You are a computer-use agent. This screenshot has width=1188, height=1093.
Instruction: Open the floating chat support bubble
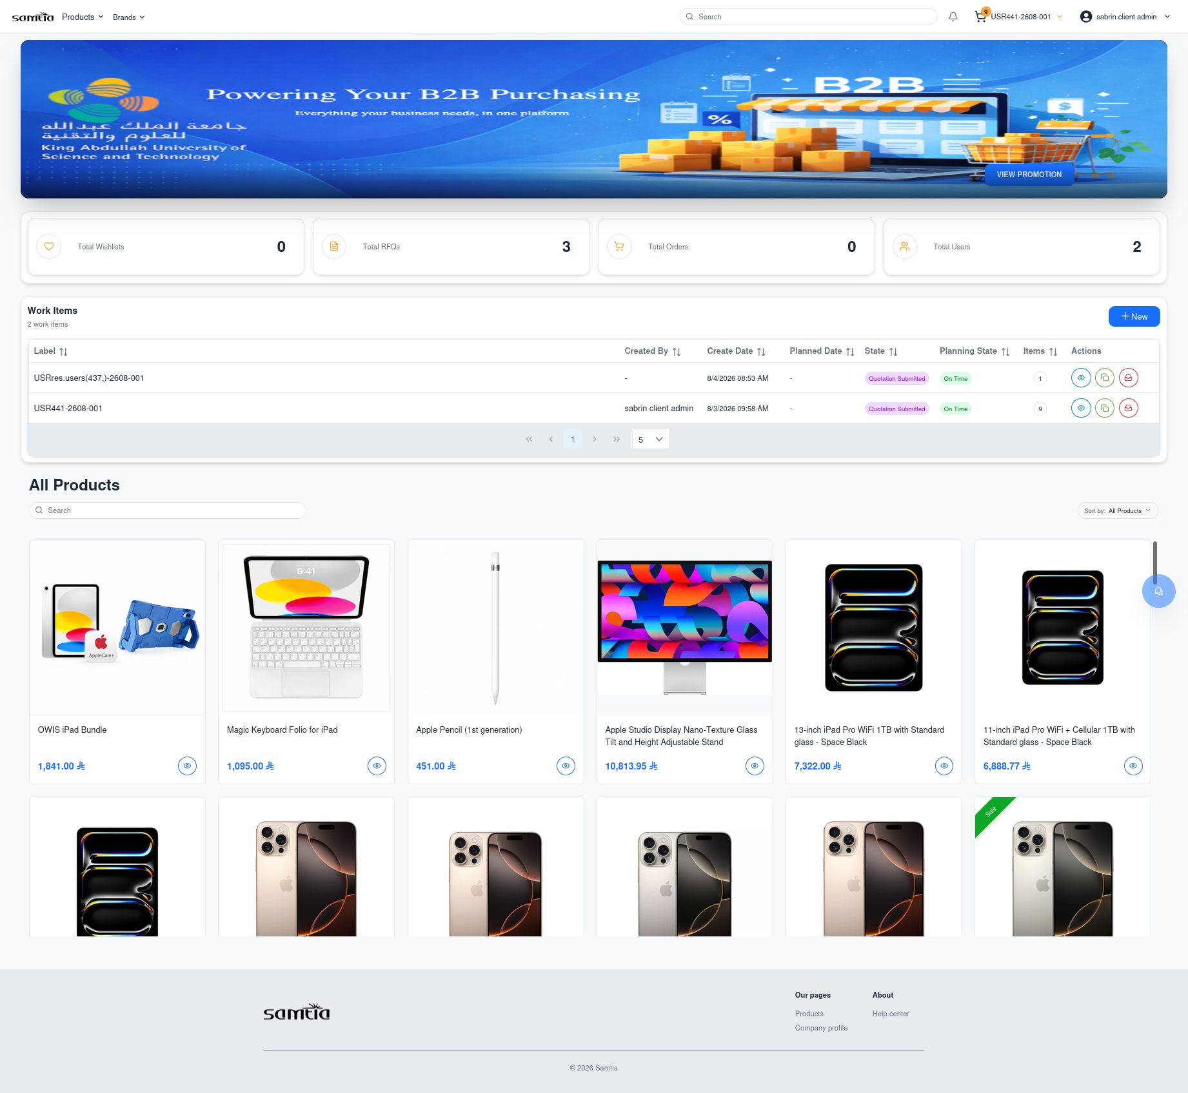click(x=1159, y=591)
